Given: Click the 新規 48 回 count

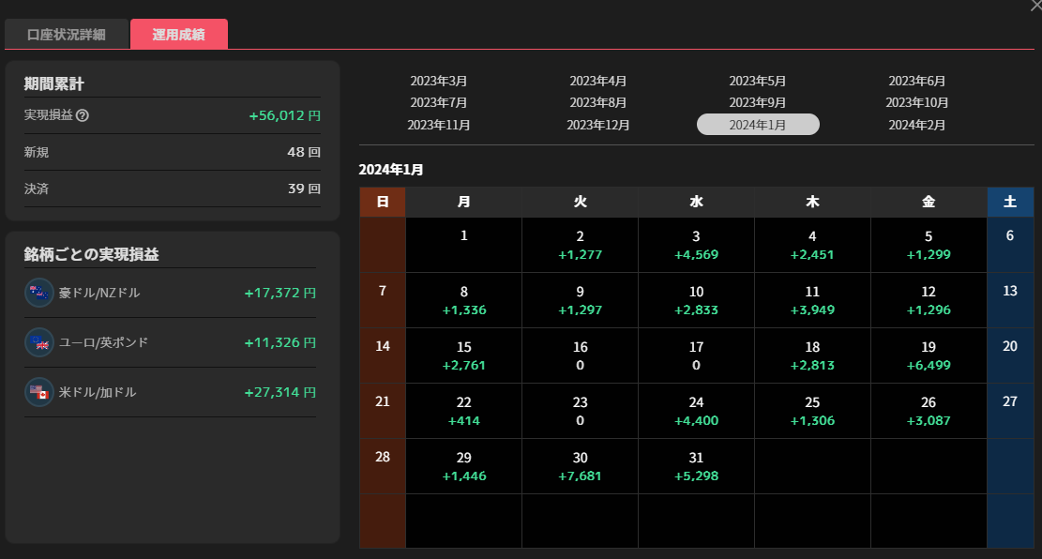Looking at the screenshot, I should [305, 152].
